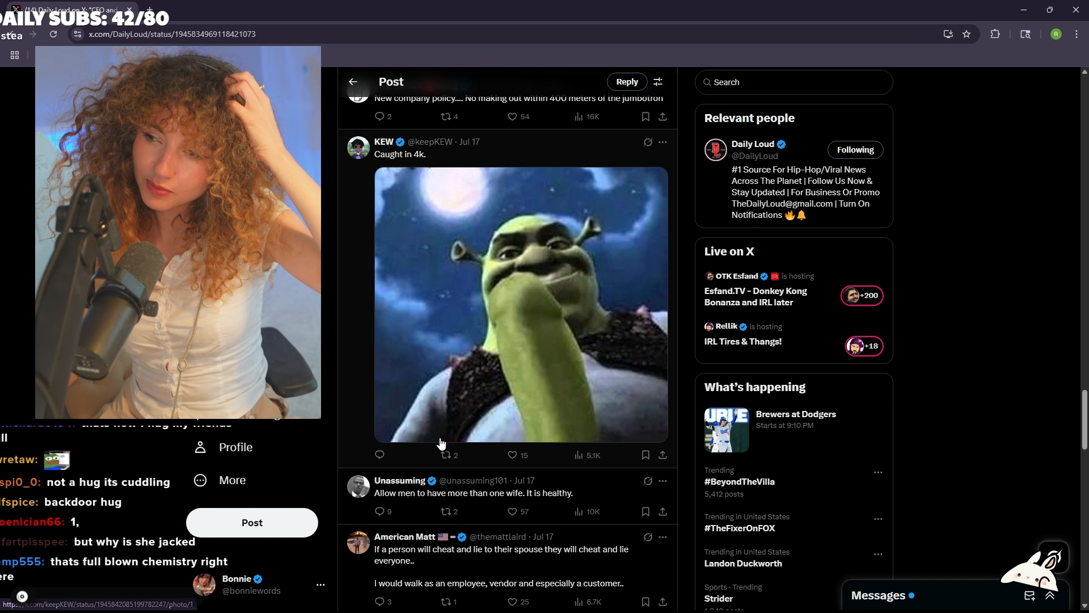
Task: Bookmark American Matt's post
Action: point(645,602)
